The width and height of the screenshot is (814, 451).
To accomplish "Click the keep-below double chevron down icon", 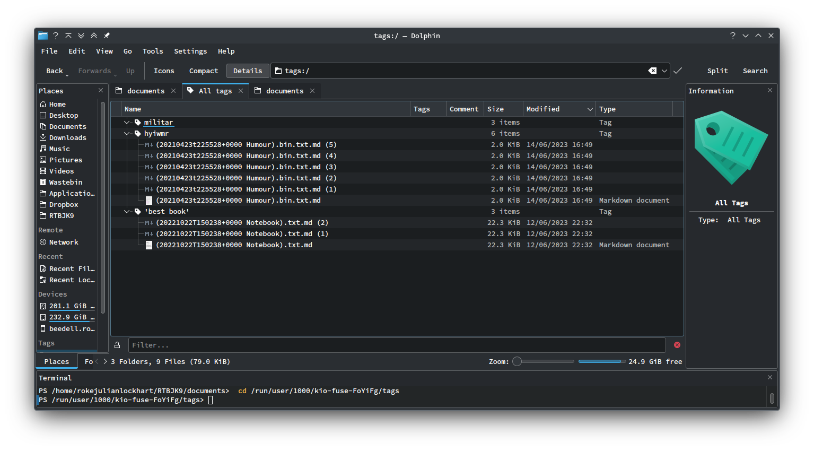I will click(81, 36).
